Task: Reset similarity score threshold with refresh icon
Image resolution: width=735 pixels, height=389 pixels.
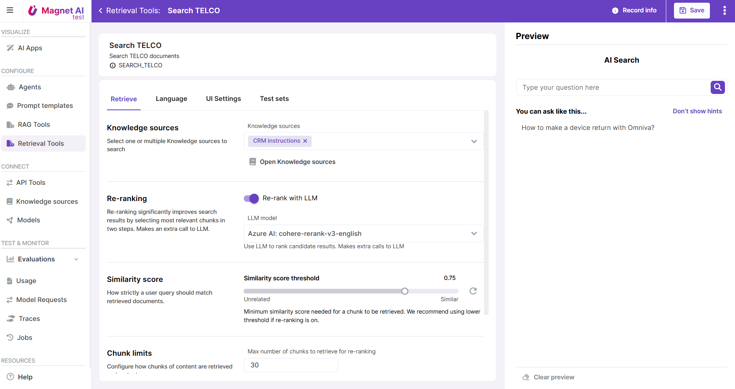Action: tap(473, 291)
